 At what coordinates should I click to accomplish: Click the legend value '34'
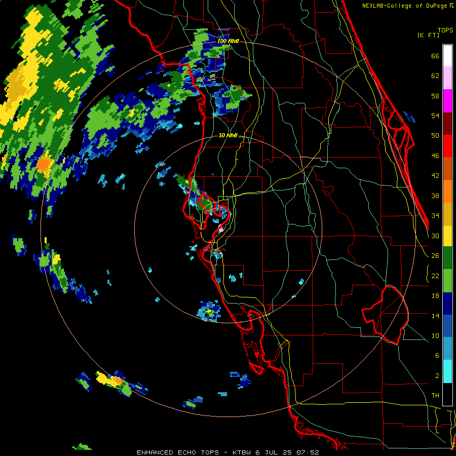[x=435, y=216]
